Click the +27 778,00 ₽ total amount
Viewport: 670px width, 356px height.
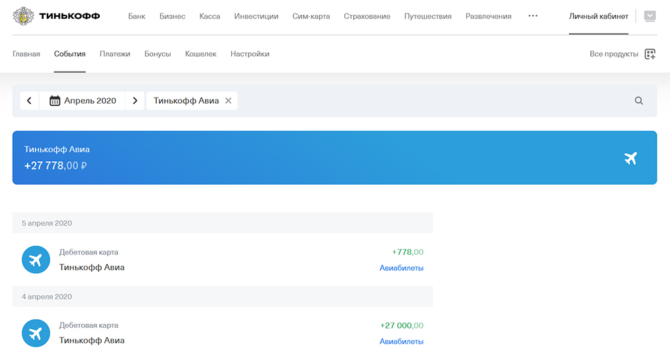tap(56, 166)
